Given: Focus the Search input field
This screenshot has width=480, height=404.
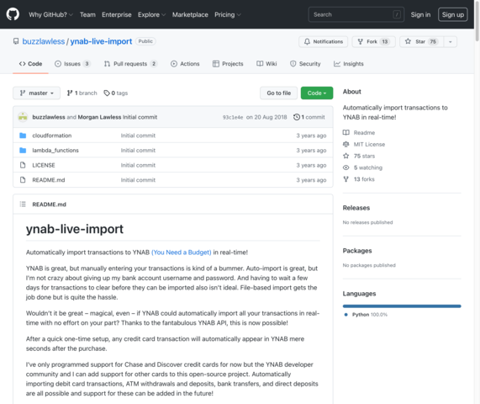Looking at the screenshot, I should click(x=356, y=14).
